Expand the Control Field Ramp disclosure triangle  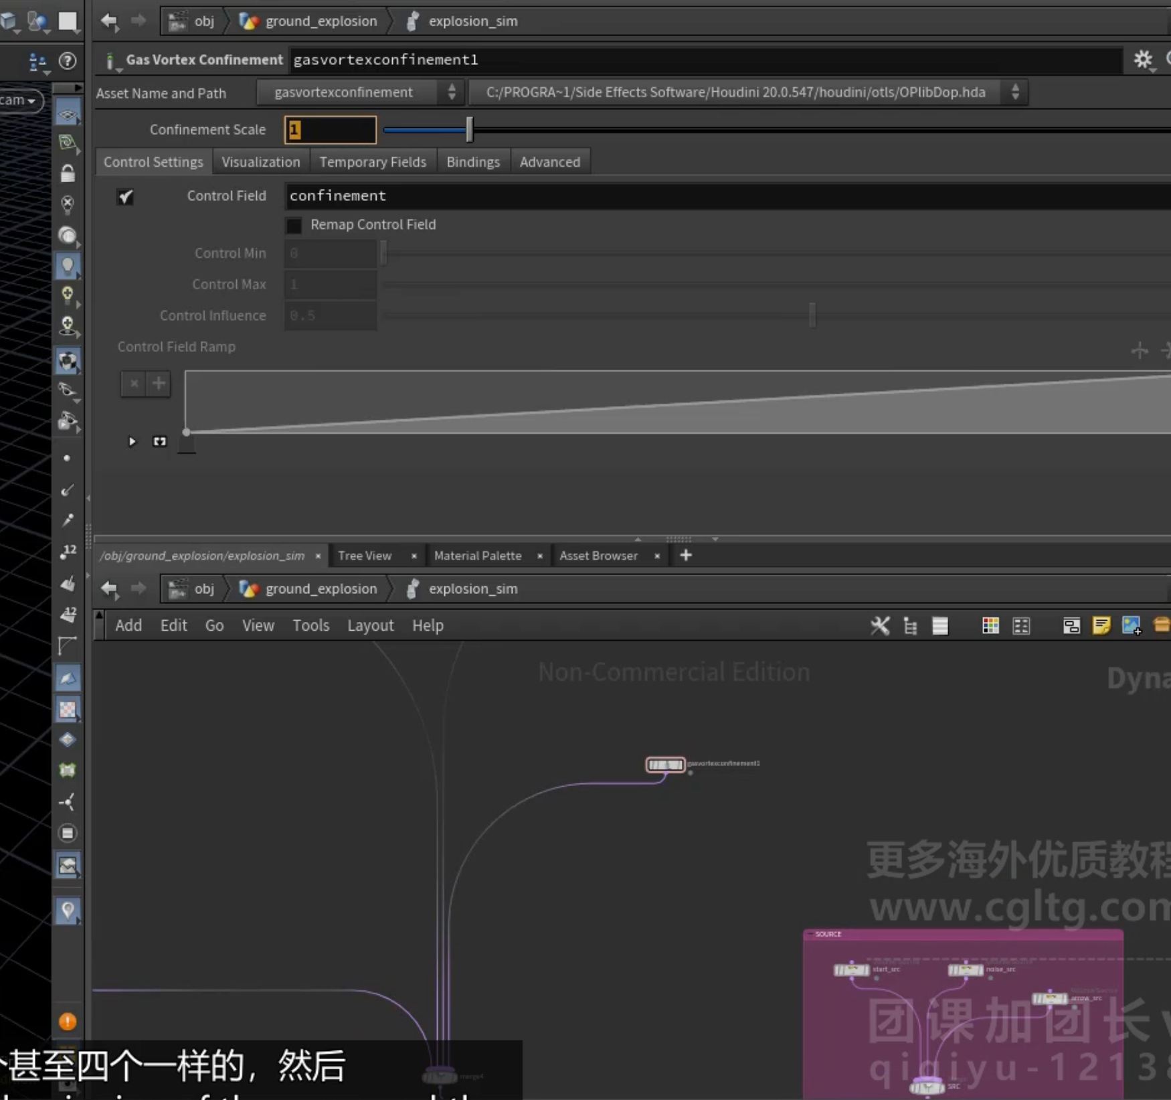132,441
